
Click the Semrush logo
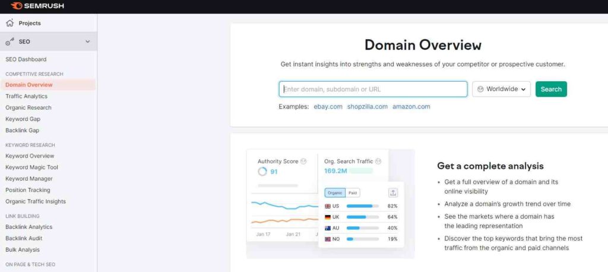[x=37, y=6]
